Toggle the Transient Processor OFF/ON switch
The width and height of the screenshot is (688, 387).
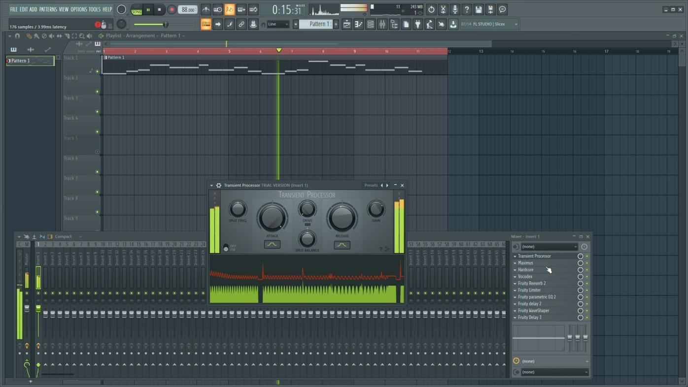pyautogui.click(x=226, y=248)
